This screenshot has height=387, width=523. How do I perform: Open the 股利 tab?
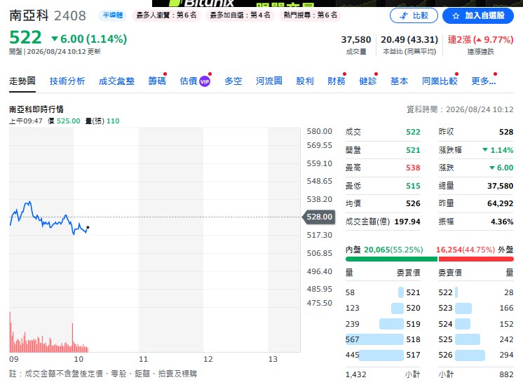click(305, 81)
